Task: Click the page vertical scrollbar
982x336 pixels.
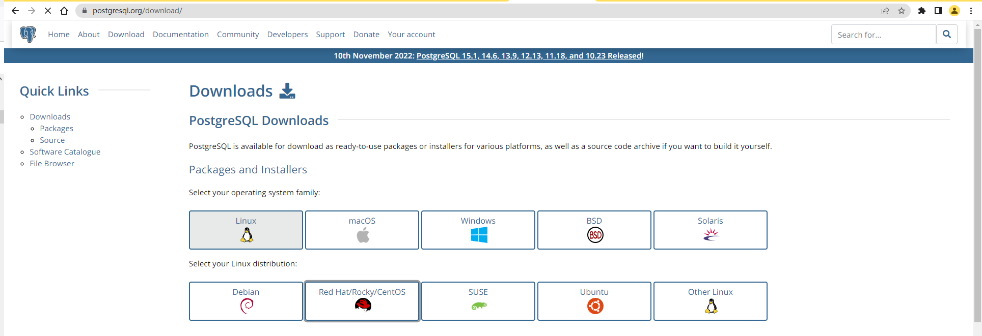Action: click(x=977, y=173)
